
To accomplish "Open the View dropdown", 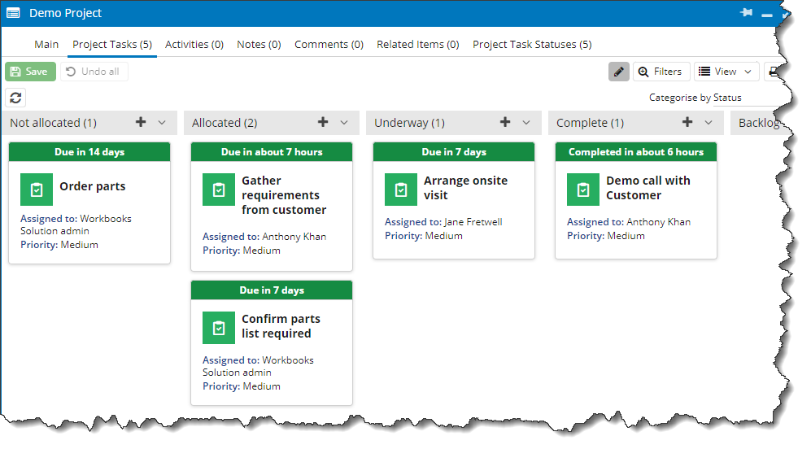I will pos(726,72).
